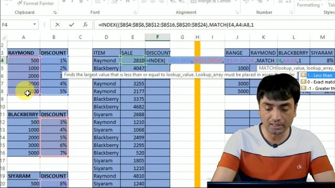Image resolution: width=335 pixels, height=188 pixels.
Task: Select column A header
Action: click(x=24, y=37)
